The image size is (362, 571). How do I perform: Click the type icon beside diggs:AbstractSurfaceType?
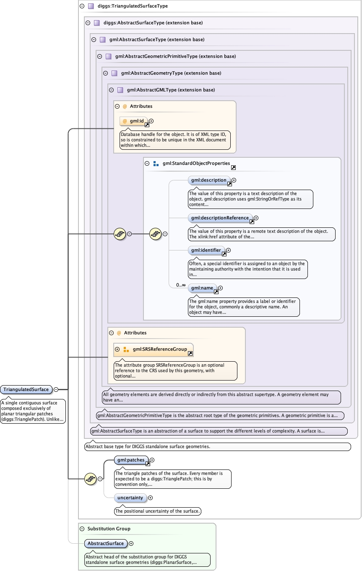[x=96, y=23]
